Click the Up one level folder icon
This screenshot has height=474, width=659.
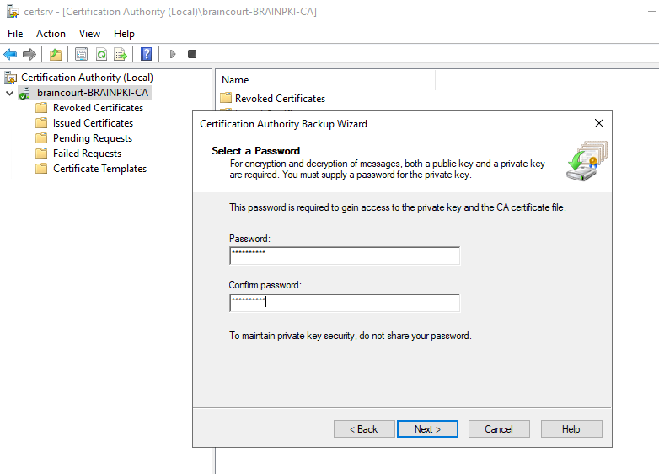click(x=56, y=54)
